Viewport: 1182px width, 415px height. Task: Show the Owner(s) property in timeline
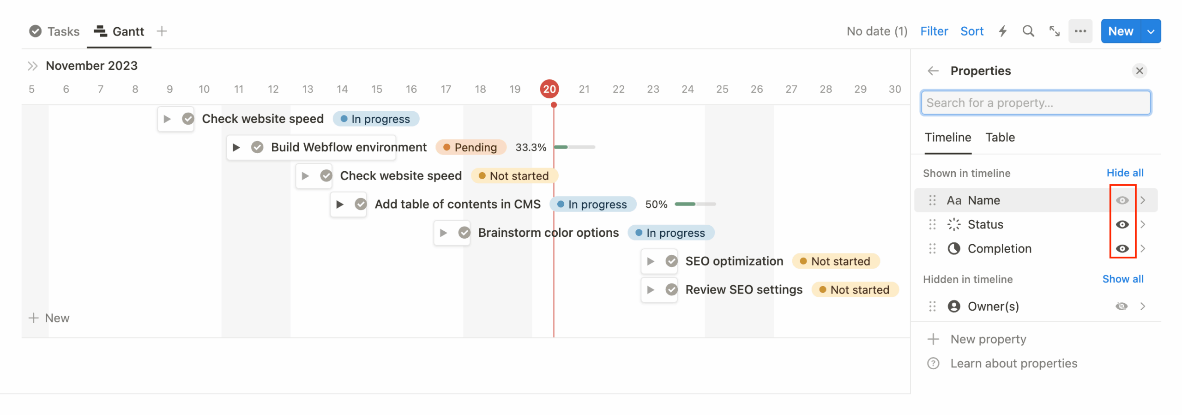pos(1121,307)
